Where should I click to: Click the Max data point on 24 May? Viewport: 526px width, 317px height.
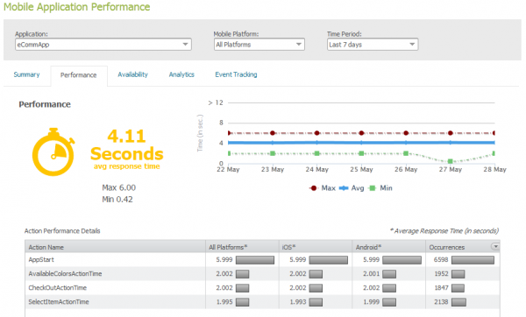pyautogui.click(x=317, y=133)
